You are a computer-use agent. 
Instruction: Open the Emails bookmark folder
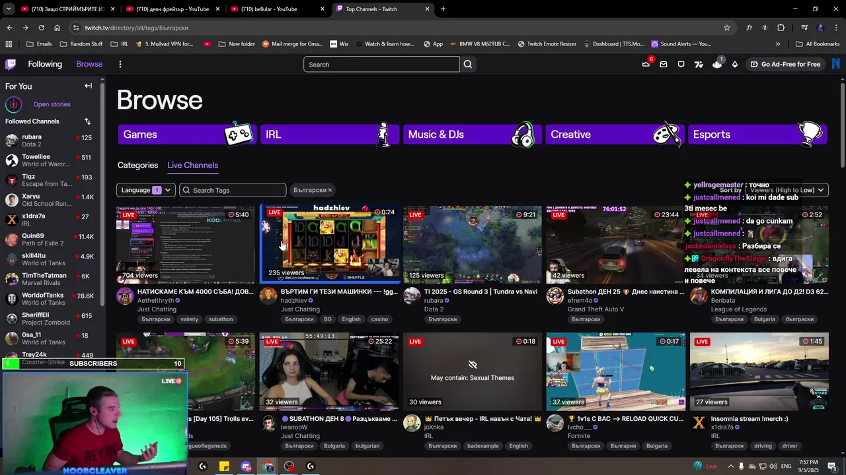[39, 44]
